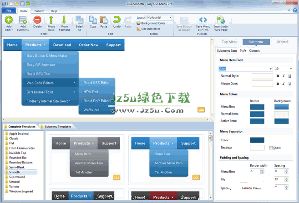Open quick access toolbar customize arrow
The height and width of the screenshot is (203, 299).
pyautogui.click(x=40, y=4)
